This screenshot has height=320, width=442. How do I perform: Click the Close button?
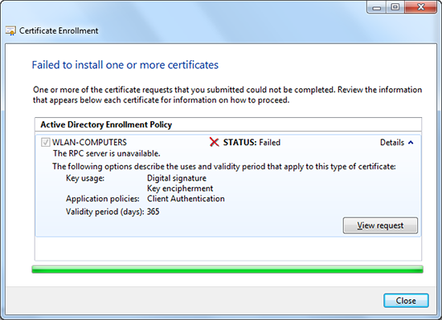point(406,301)
